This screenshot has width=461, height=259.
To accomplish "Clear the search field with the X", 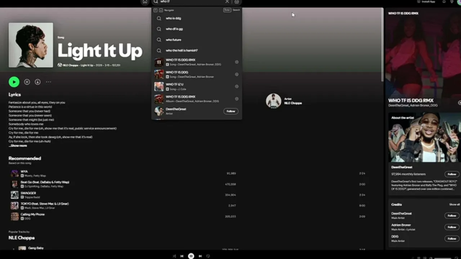I will pyautogui.click(x=227, y=2).
